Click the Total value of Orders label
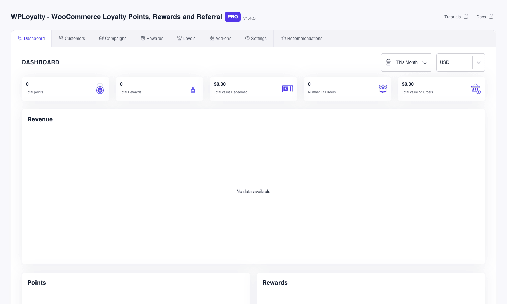507x304 pixels. click(417, 92)
